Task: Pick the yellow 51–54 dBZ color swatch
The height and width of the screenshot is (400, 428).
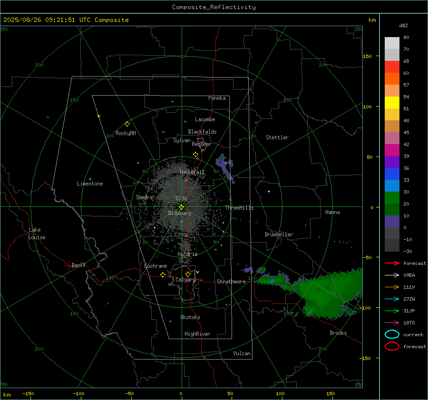Action: pos(392,103)
